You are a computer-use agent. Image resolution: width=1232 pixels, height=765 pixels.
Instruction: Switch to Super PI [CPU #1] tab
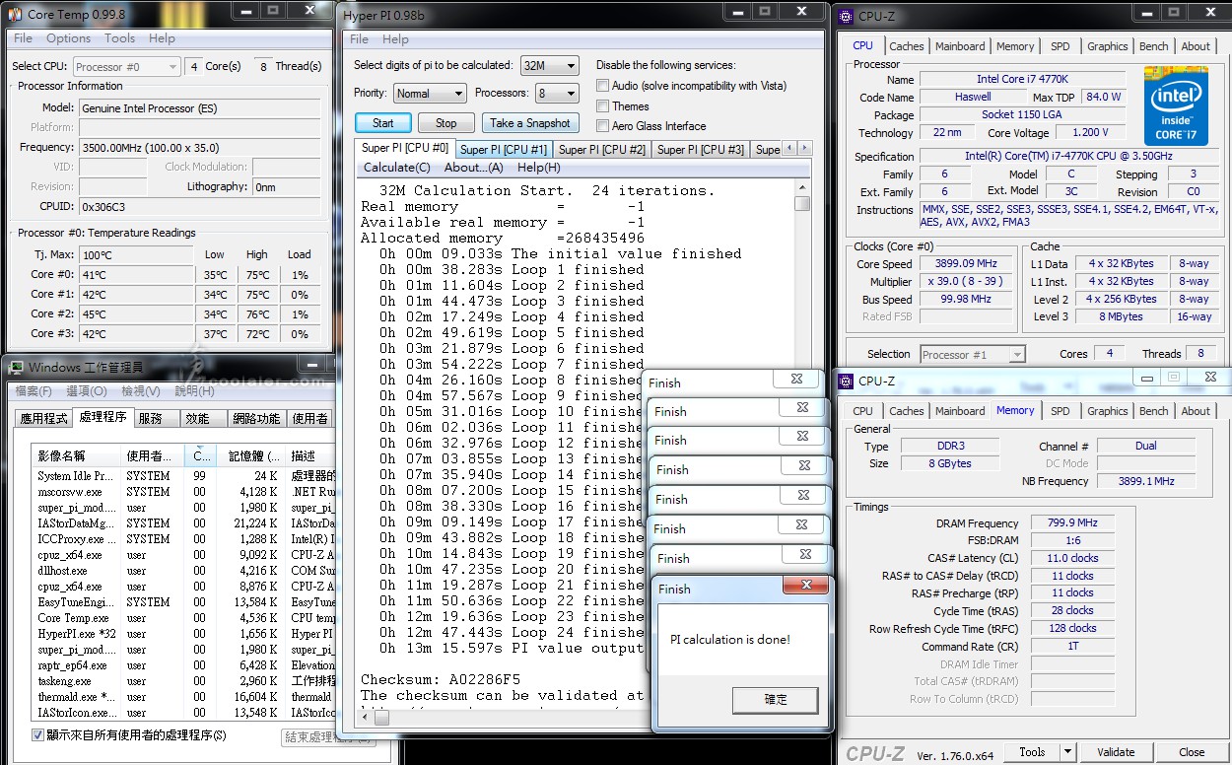pos(503,149)
